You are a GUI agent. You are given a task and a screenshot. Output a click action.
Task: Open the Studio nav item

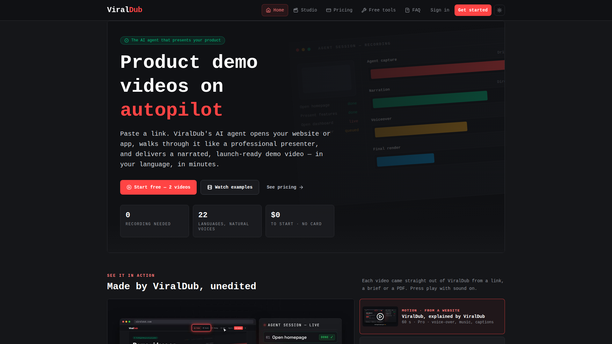point(305,10)
